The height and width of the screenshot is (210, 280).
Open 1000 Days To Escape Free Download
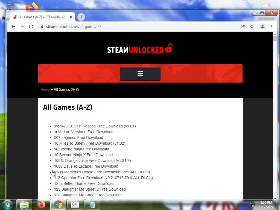86,166
